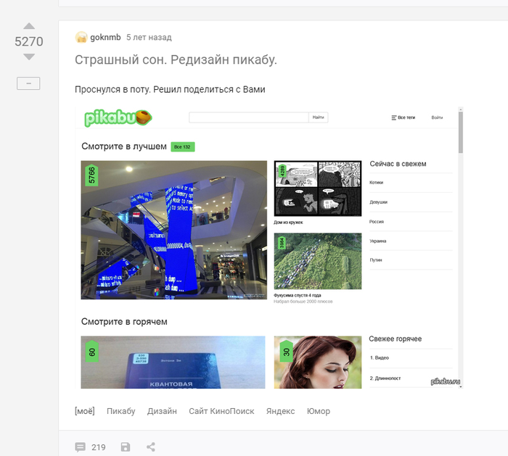Image resolution: width=508 pixels, height=456 pixels.
Task: Collapse the post with the minus button
Action: pos(28,83)
